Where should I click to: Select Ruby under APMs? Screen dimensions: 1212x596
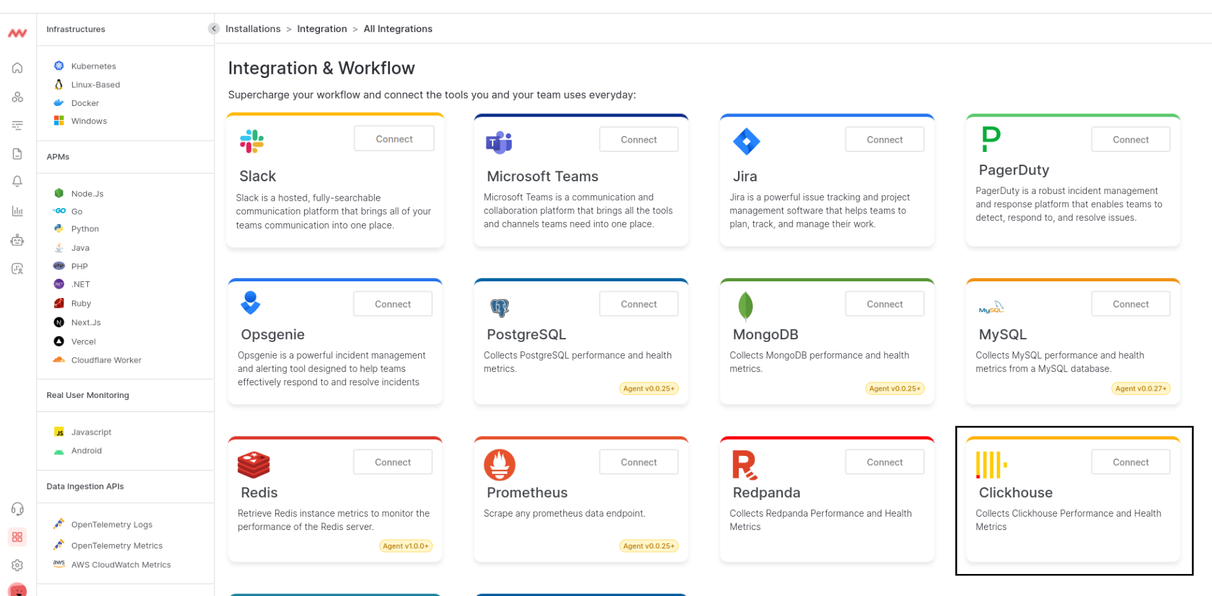point(81,303)
